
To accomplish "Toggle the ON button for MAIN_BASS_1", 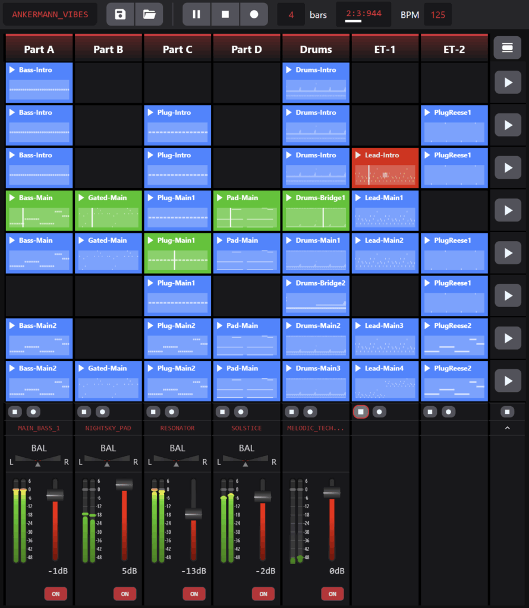I will [x=55, y=594].
